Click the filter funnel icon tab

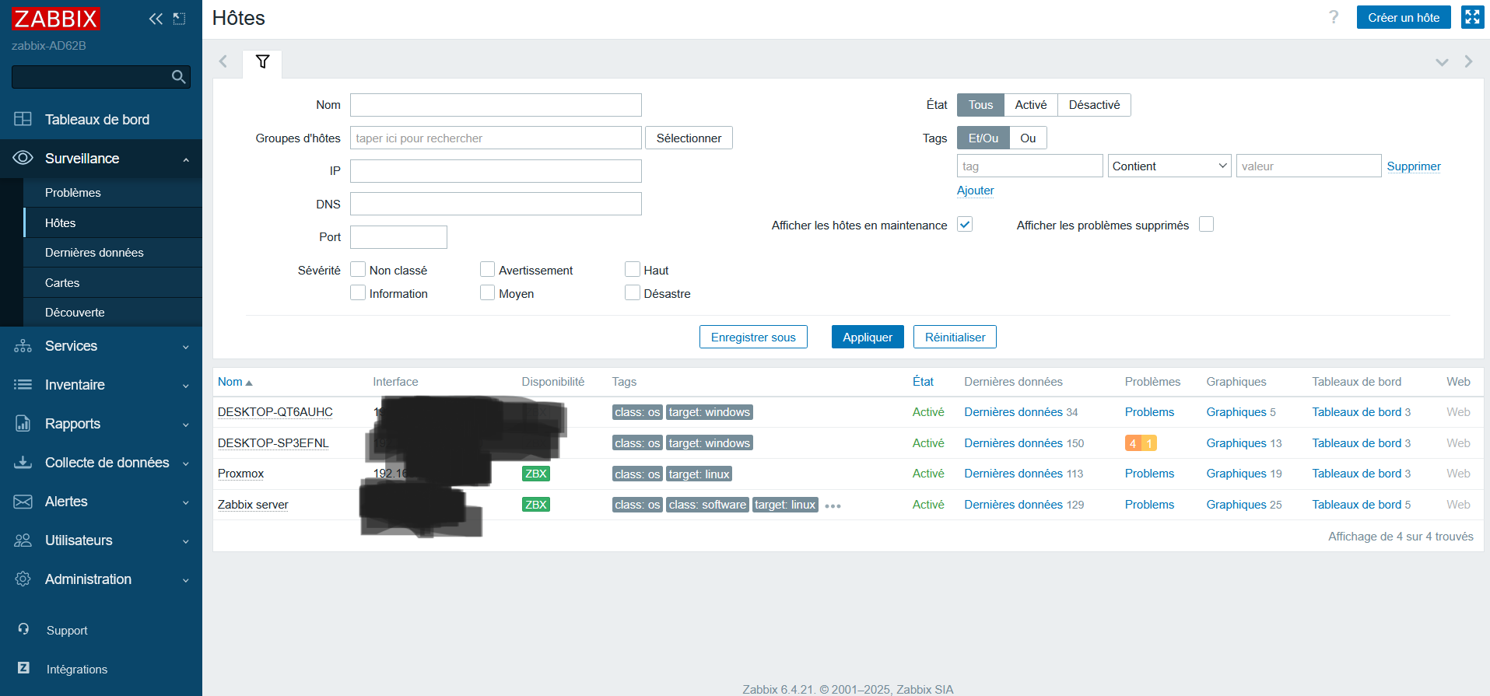[x=262, y=62]
